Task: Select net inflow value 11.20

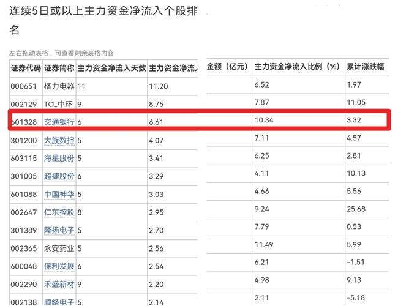Action: pyautogui.click(x=159, y=86)
